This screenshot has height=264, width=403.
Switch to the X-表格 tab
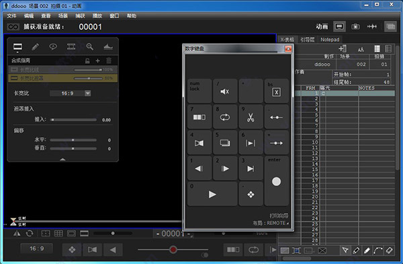coord(287,40)
